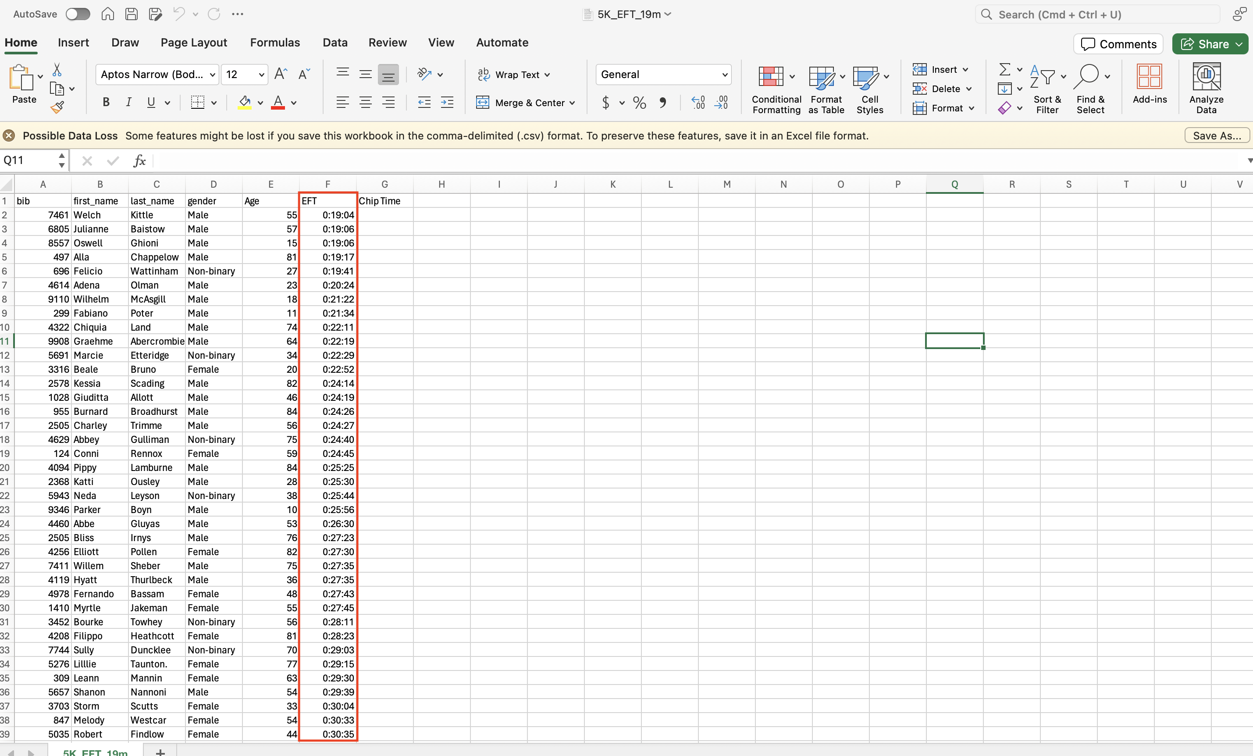1253x756 pixels.
Task: Toggle bottom vertical alignment
Action: 388,75
